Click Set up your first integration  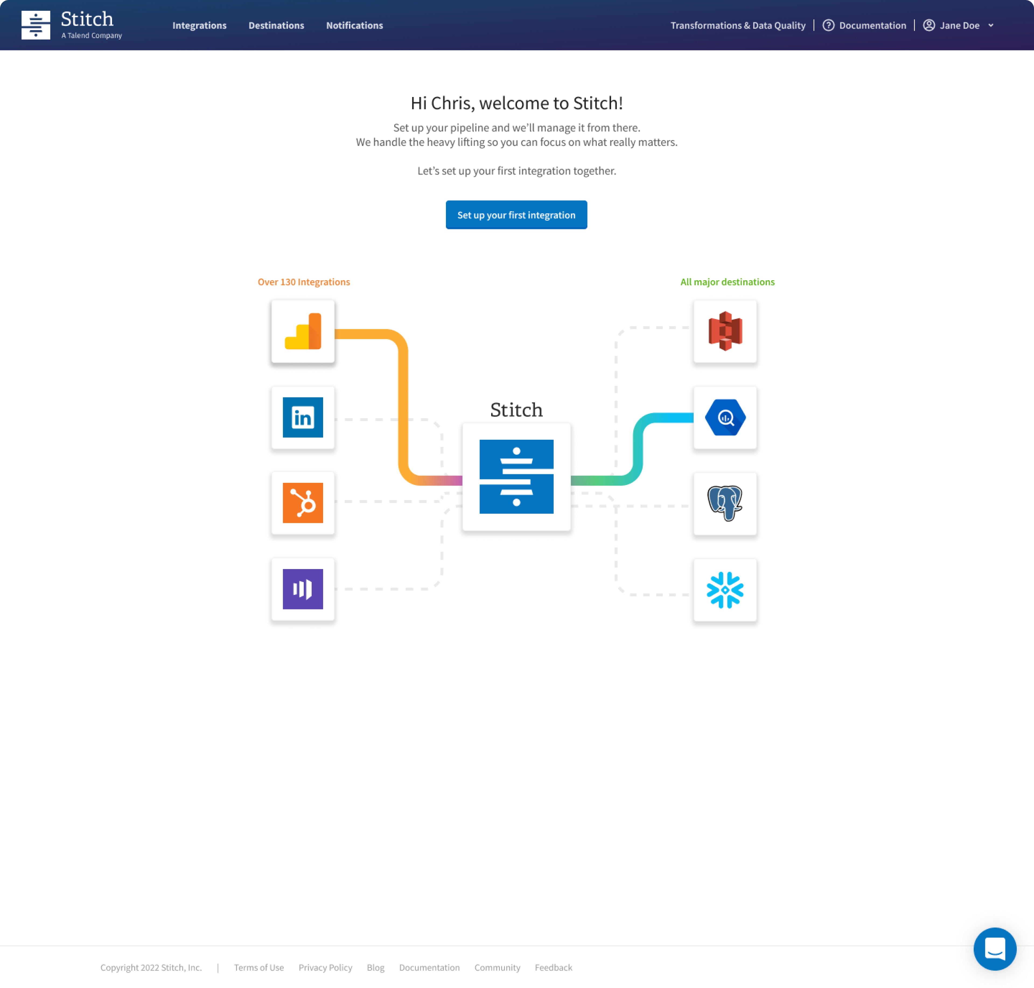pos(516,215)
